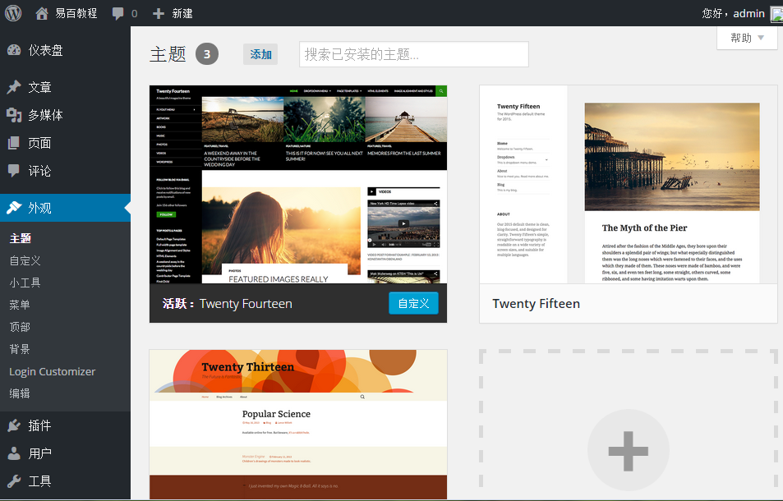Open the 评论 menu item
This screenshot has height=501, width=783.
click(66, 171)
